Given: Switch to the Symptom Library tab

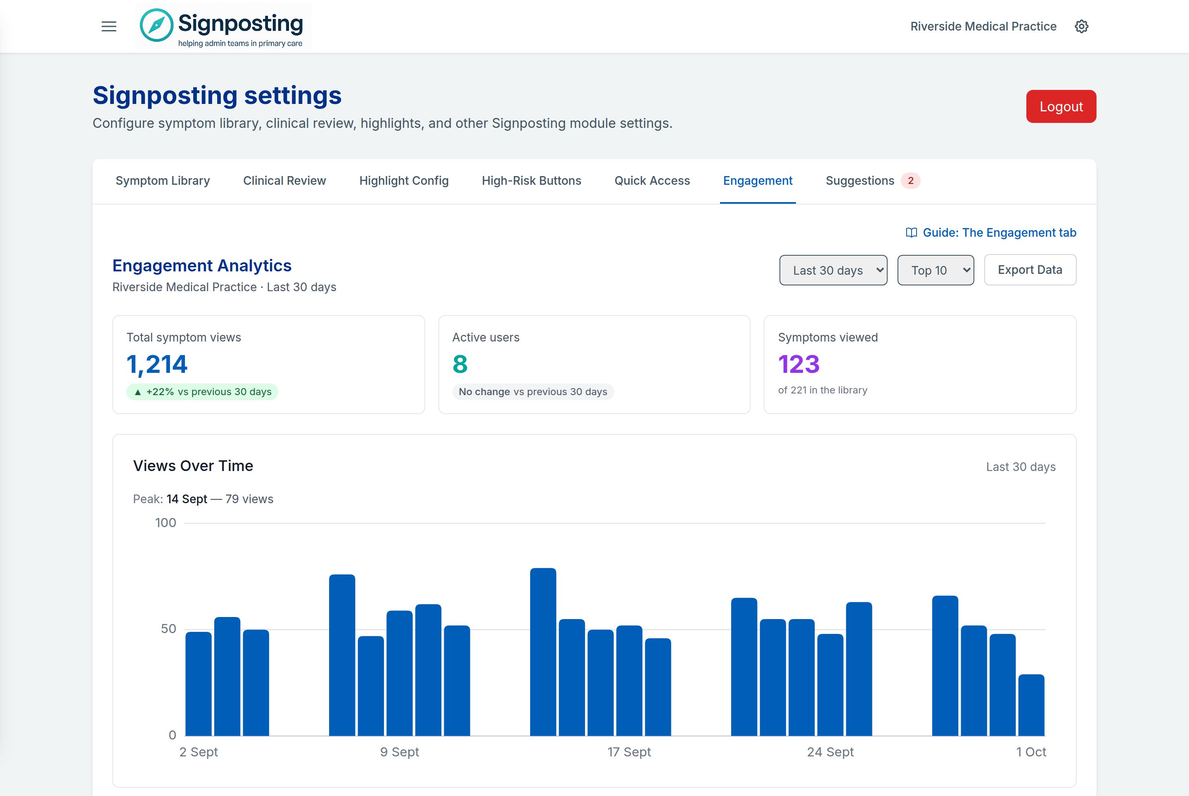Looking at the screenshot, I should (x=163, y=181).
